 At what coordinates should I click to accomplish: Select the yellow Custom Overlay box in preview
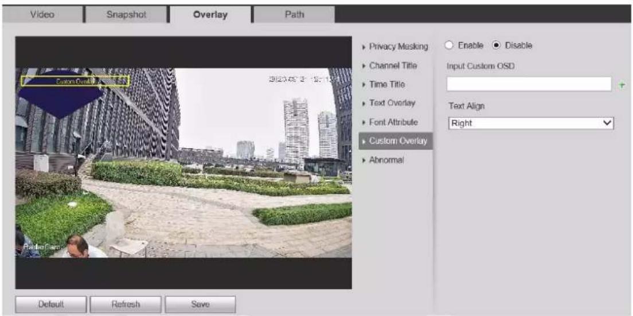click(75, 81)
